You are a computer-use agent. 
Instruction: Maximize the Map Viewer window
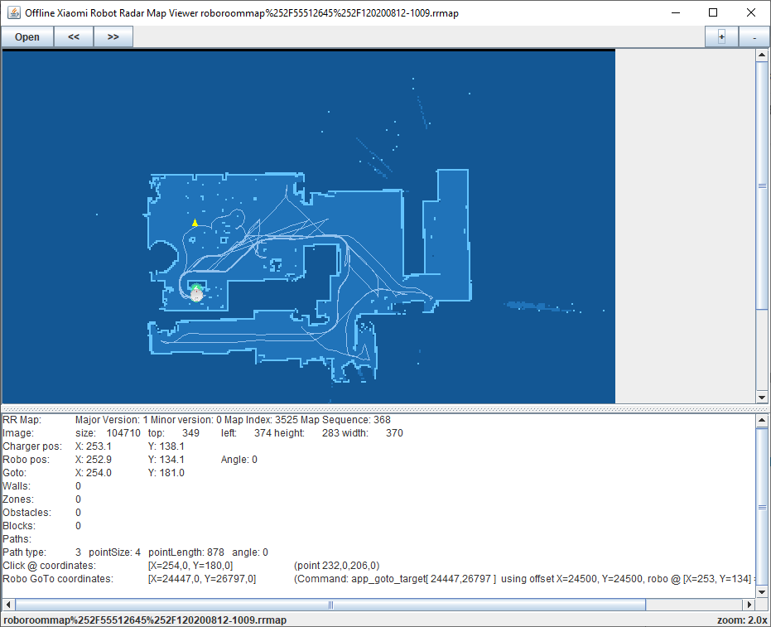coord(713,12)
